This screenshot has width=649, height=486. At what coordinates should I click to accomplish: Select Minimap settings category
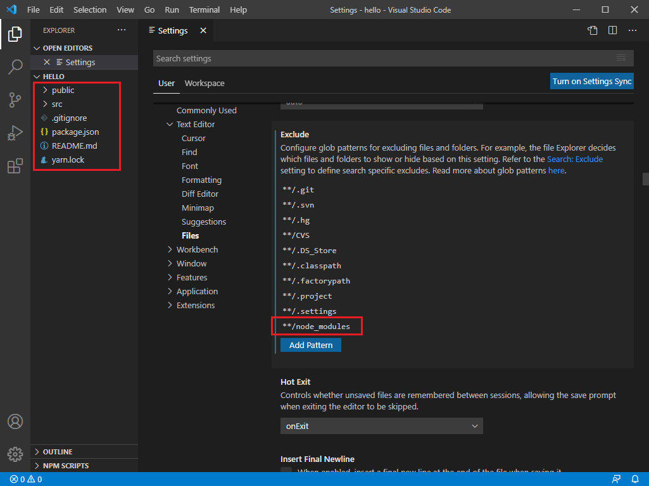tap(198, 208)
